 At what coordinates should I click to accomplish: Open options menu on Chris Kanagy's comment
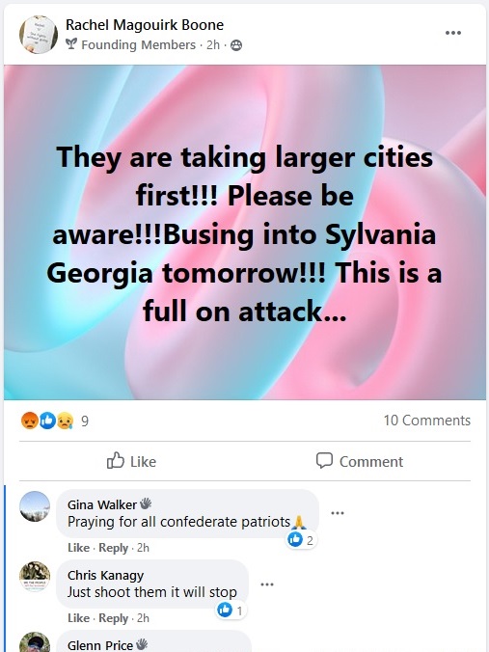(x=267, y=584)
